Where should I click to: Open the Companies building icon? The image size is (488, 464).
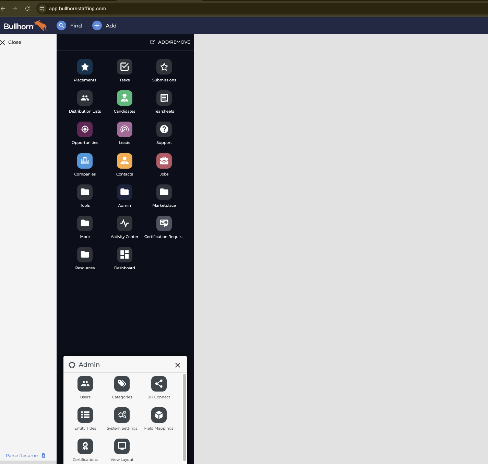click(85, 161)
